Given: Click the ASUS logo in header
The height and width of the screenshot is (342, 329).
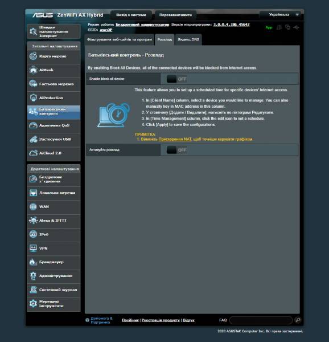Looking at the screenshot, I should coord(43,15).
